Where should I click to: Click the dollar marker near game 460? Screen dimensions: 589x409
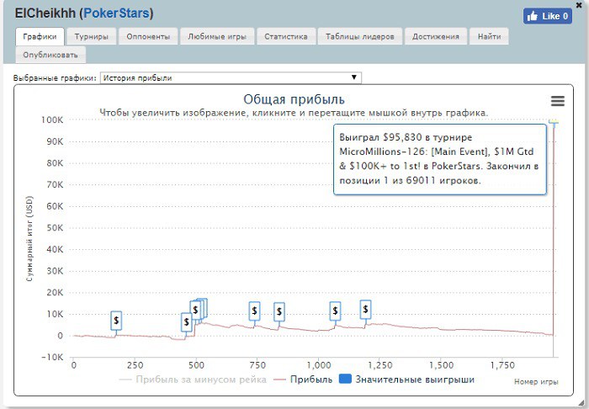click(186, 321)
